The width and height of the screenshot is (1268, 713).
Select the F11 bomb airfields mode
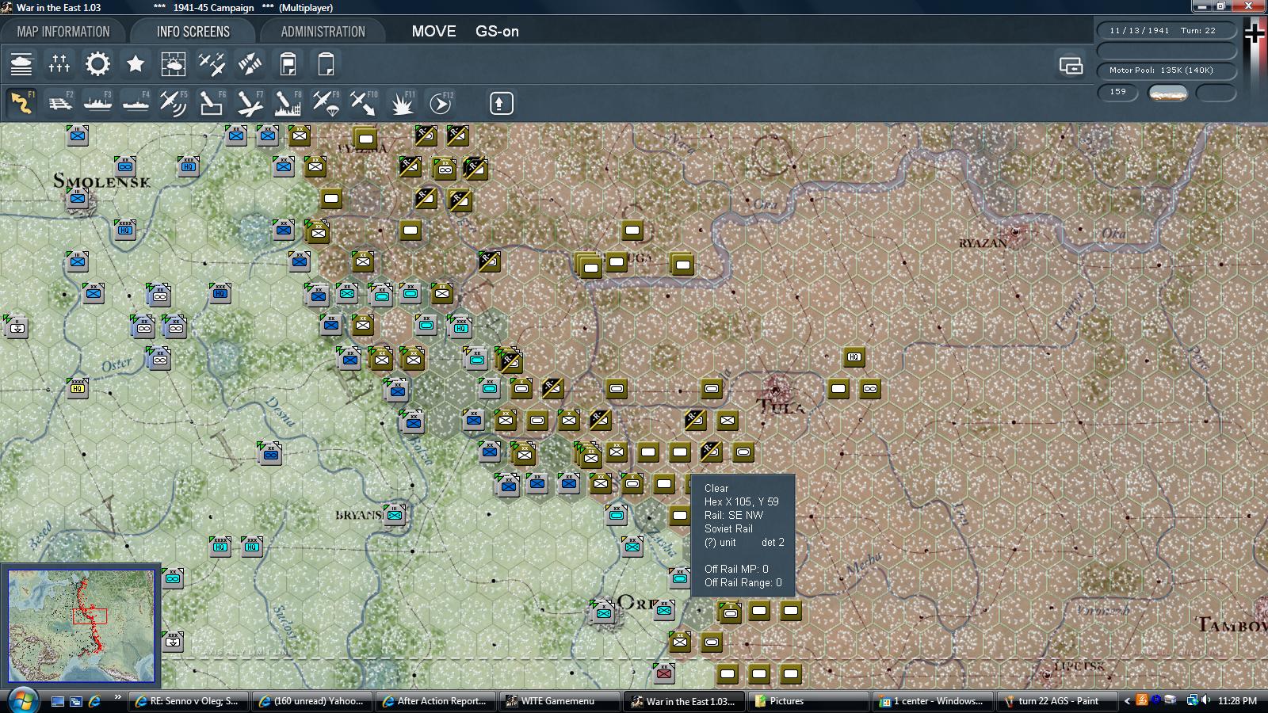click(x=402, y=103)
